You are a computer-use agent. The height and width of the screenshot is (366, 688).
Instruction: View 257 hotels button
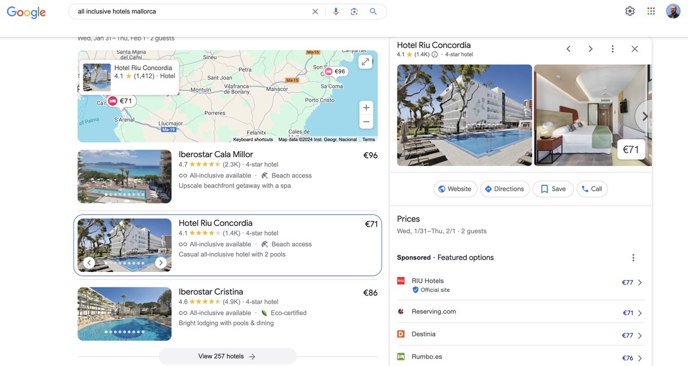click(227, 356)
